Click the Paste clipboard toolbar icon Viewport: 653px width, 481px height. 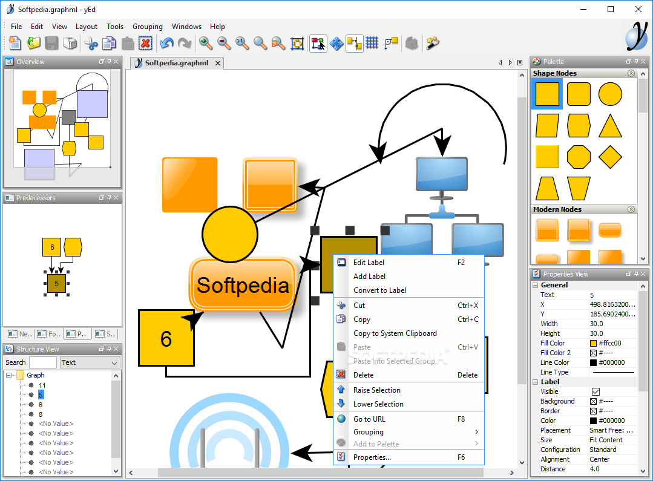pos(128,44)
